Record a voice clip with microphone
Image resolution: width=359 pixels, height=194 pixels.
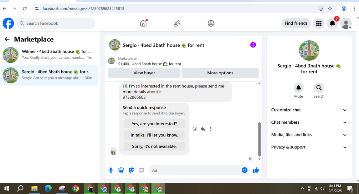[x=111, y=170]
